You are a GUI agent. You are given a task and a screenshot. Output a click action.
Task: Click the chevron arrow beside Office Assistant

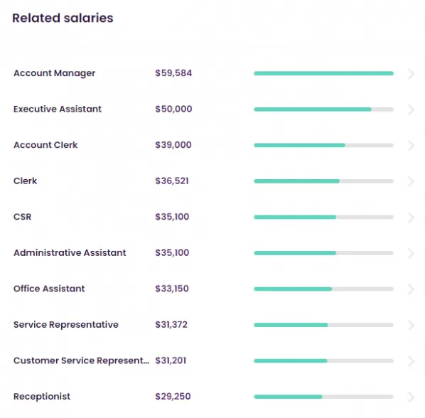(x=411, y=289)
